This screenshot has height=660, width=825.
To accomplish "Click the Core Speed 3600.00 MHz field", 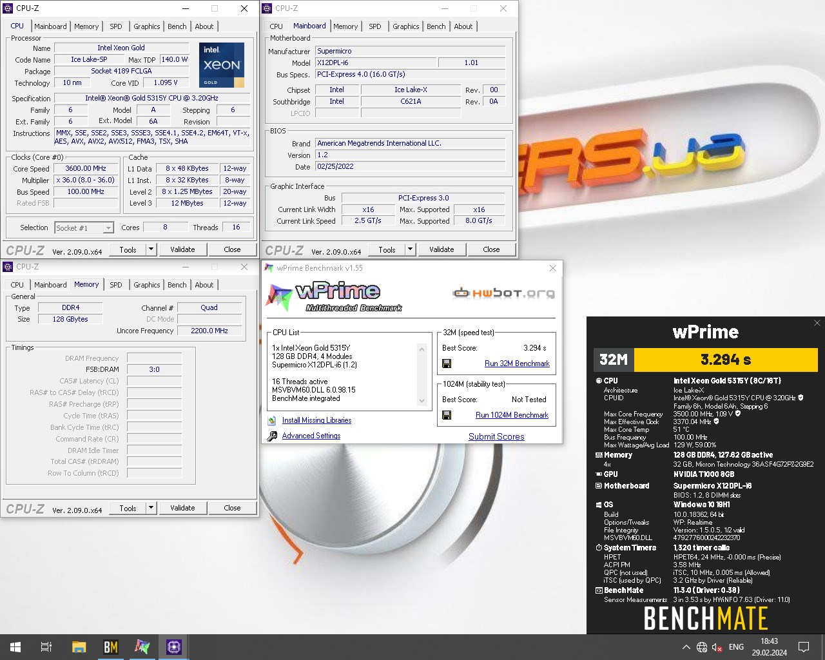I will [86, 168].
